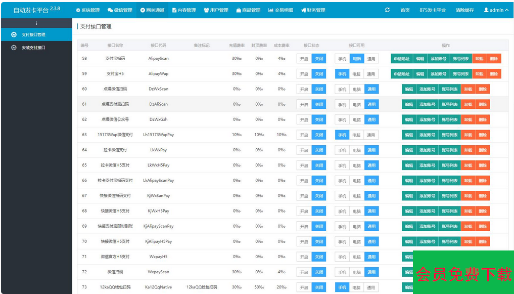Collapse sidebar using the three-dot handle
514x294 pixels.
[36, 23]
